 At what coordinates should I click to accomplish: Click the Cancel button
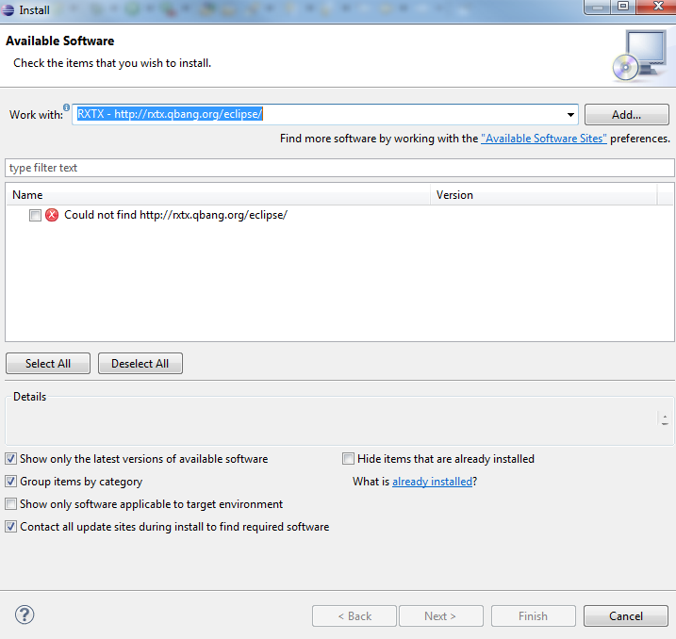point(625,615)
